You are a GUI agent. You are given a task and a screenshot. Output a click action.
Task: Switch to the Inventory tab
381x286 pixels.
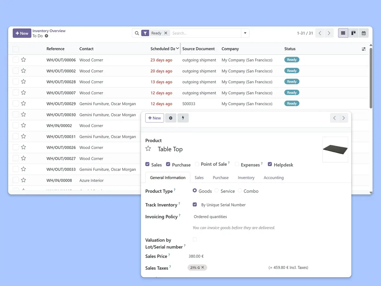click(246, 178)
